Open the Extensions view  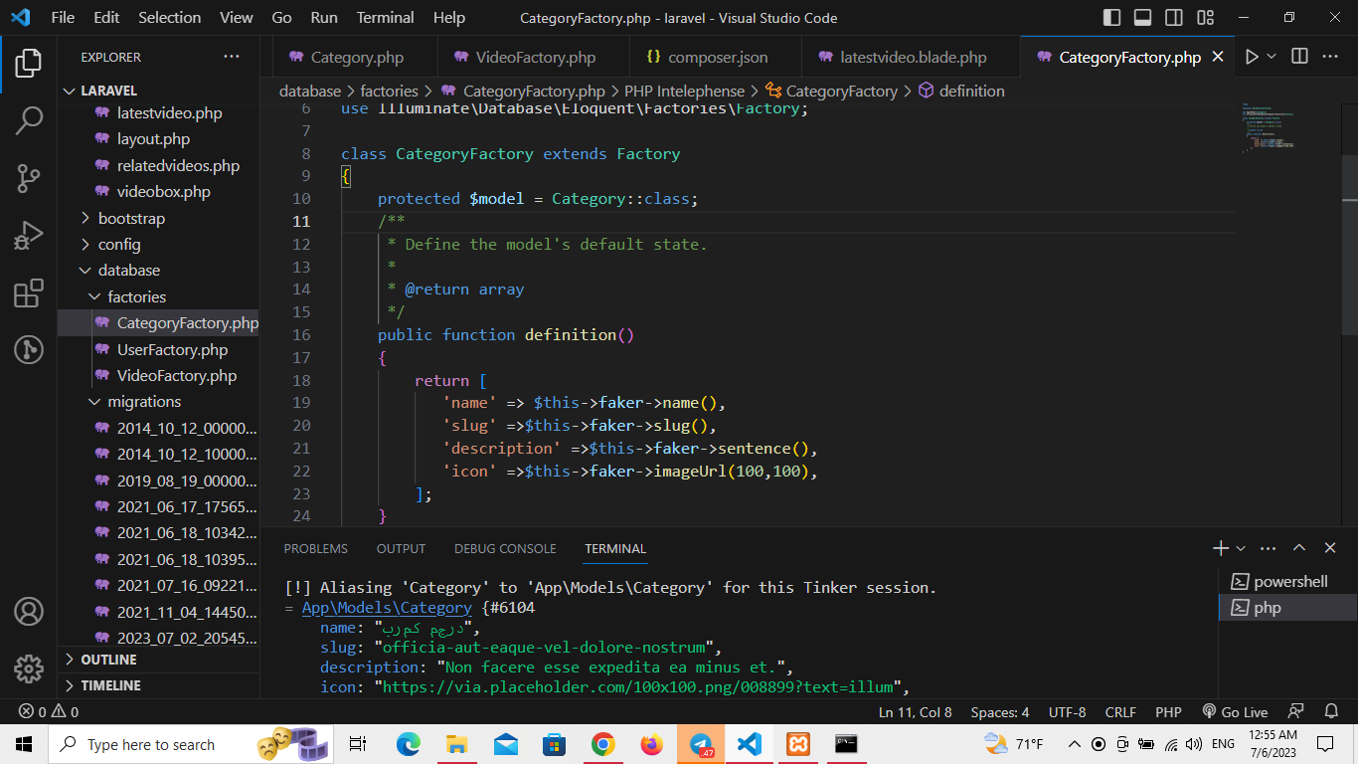[28, 293]
